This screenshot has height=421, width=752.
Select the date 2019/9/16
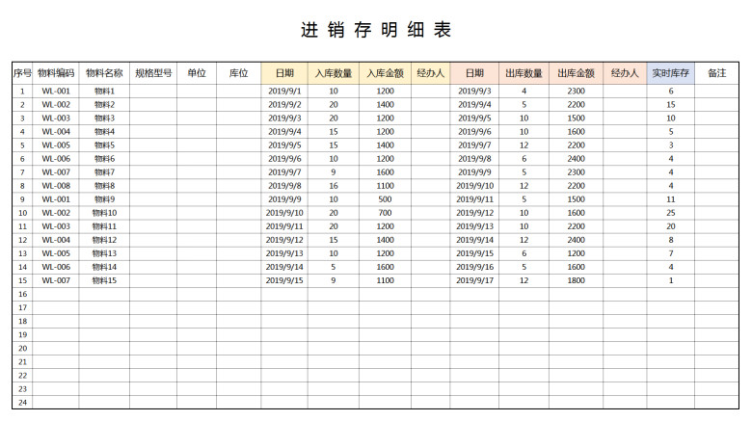click(x=474, y=267)
